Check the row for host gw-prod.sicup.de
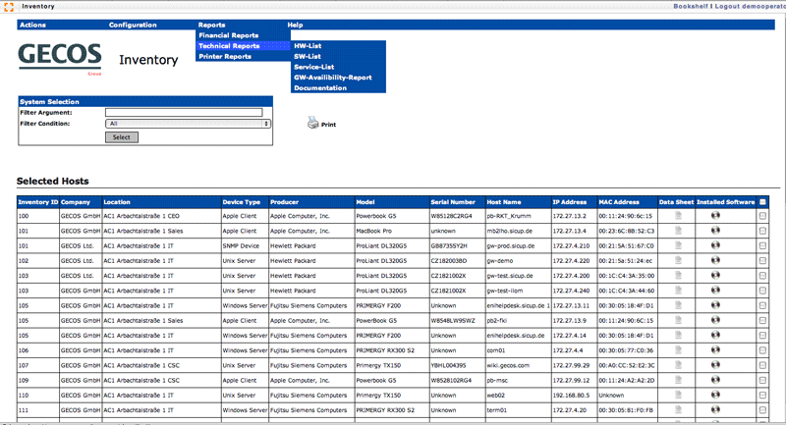The width and height of the screenshot is (786, 425). click(762, 245)
